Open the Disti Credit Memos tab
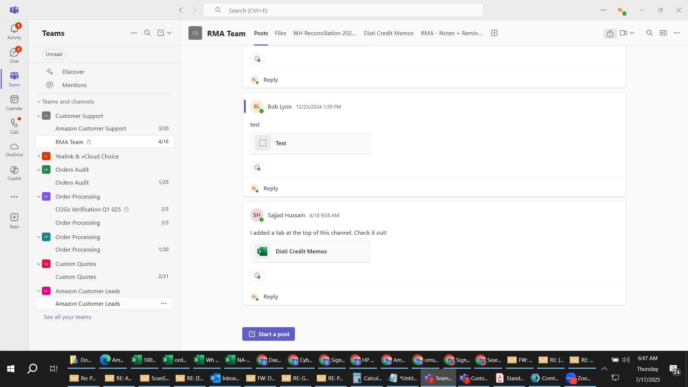 (388, 33)
